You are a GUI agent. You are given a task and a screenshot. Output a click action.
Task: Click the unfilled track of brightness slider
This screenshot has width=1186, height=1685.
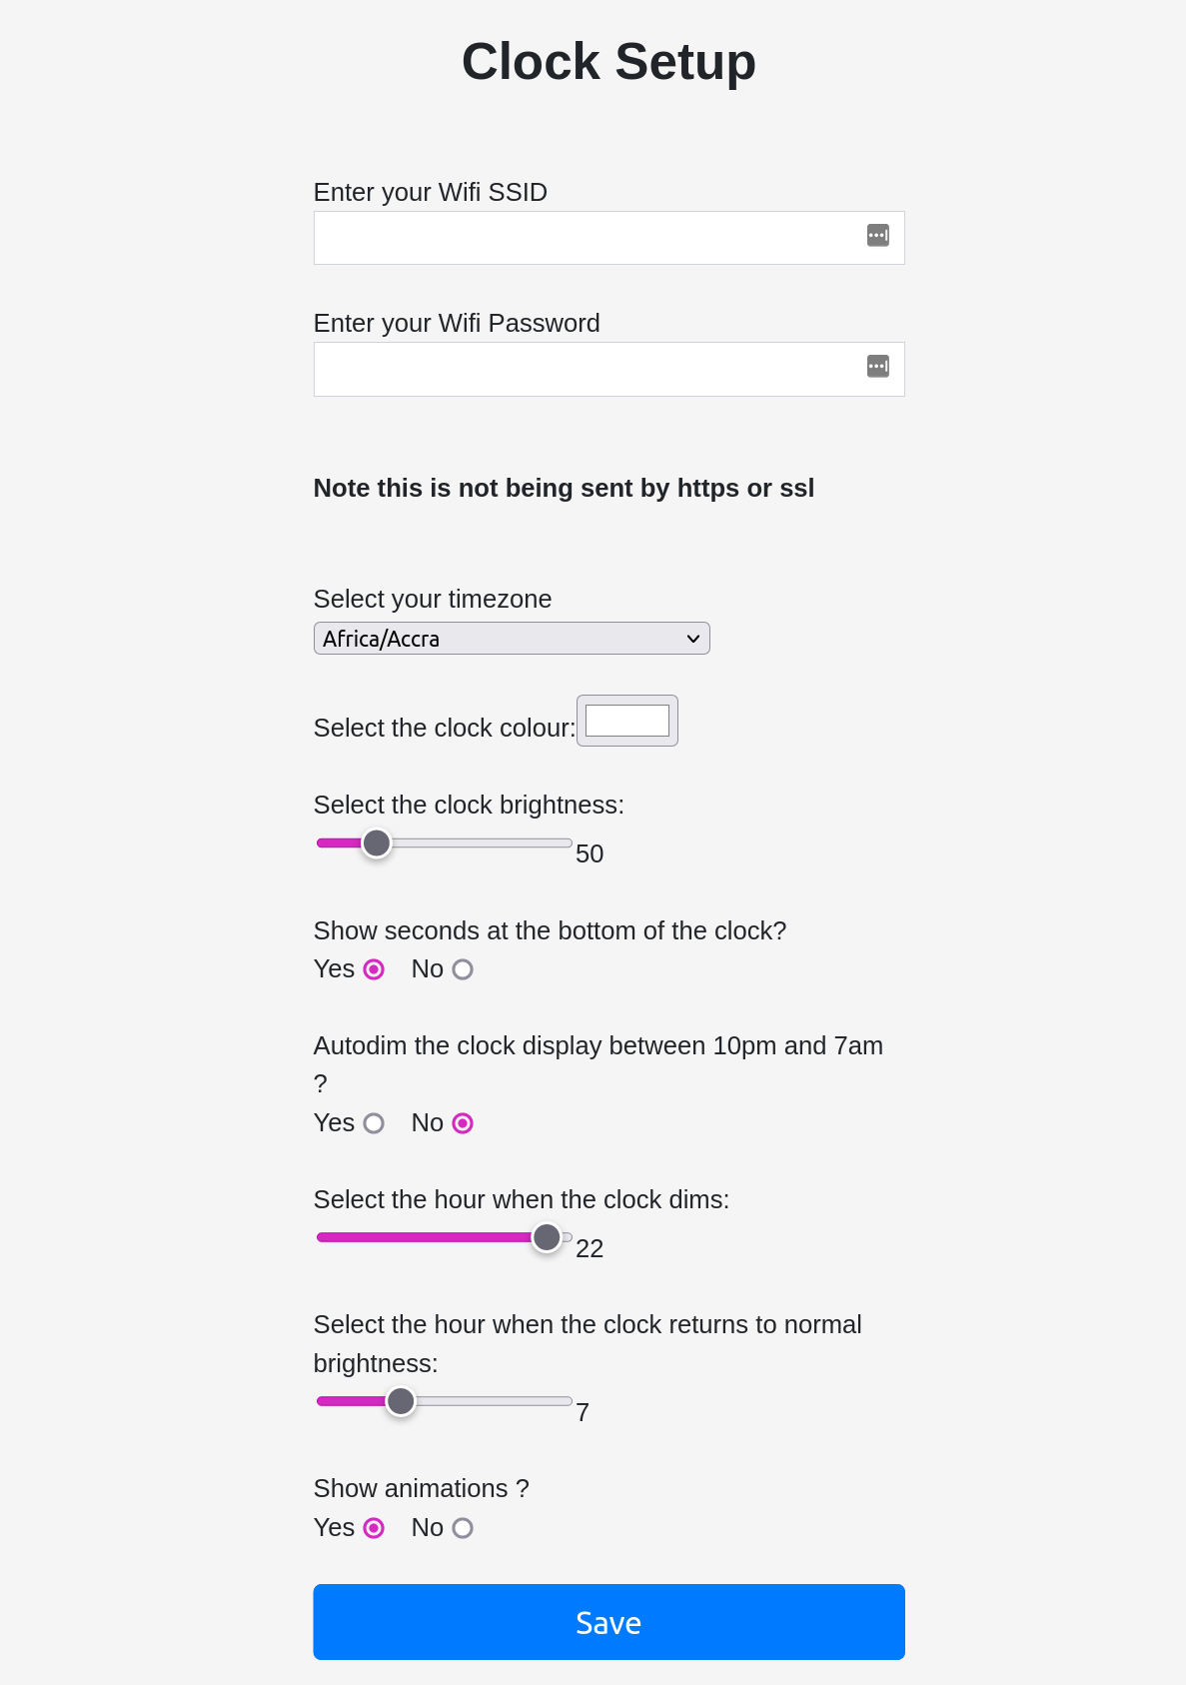click(480, 843)
